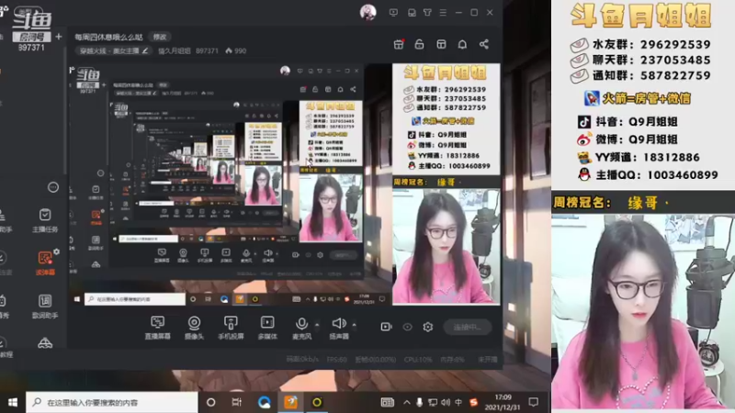Click the 丢帧 dropped frames status
Image resolution: width=735 pixels, height=413 pixels.
[376, 359]
